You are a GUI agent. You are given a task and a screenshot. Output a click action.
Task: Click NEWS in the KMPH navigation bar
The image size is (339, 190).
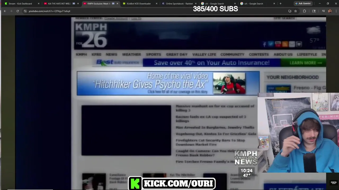[111, 54]
